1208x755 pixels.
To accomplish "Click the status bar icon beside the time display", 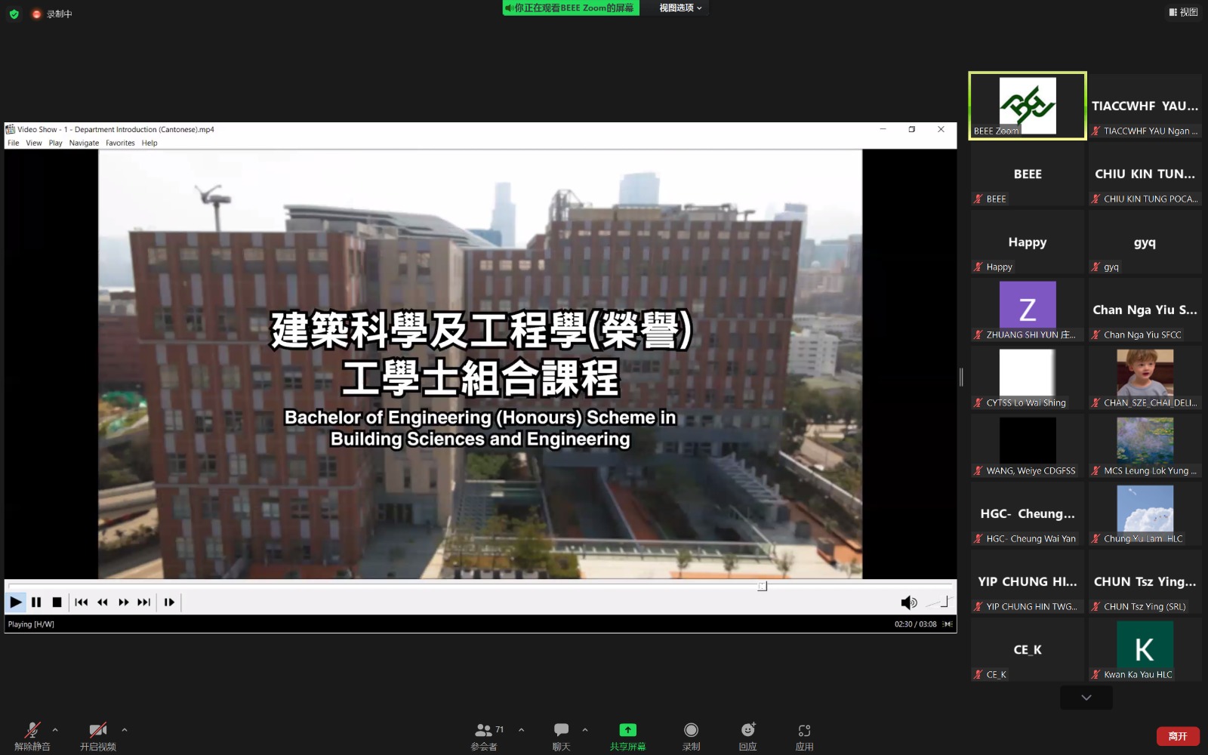I will coord(948,624).
